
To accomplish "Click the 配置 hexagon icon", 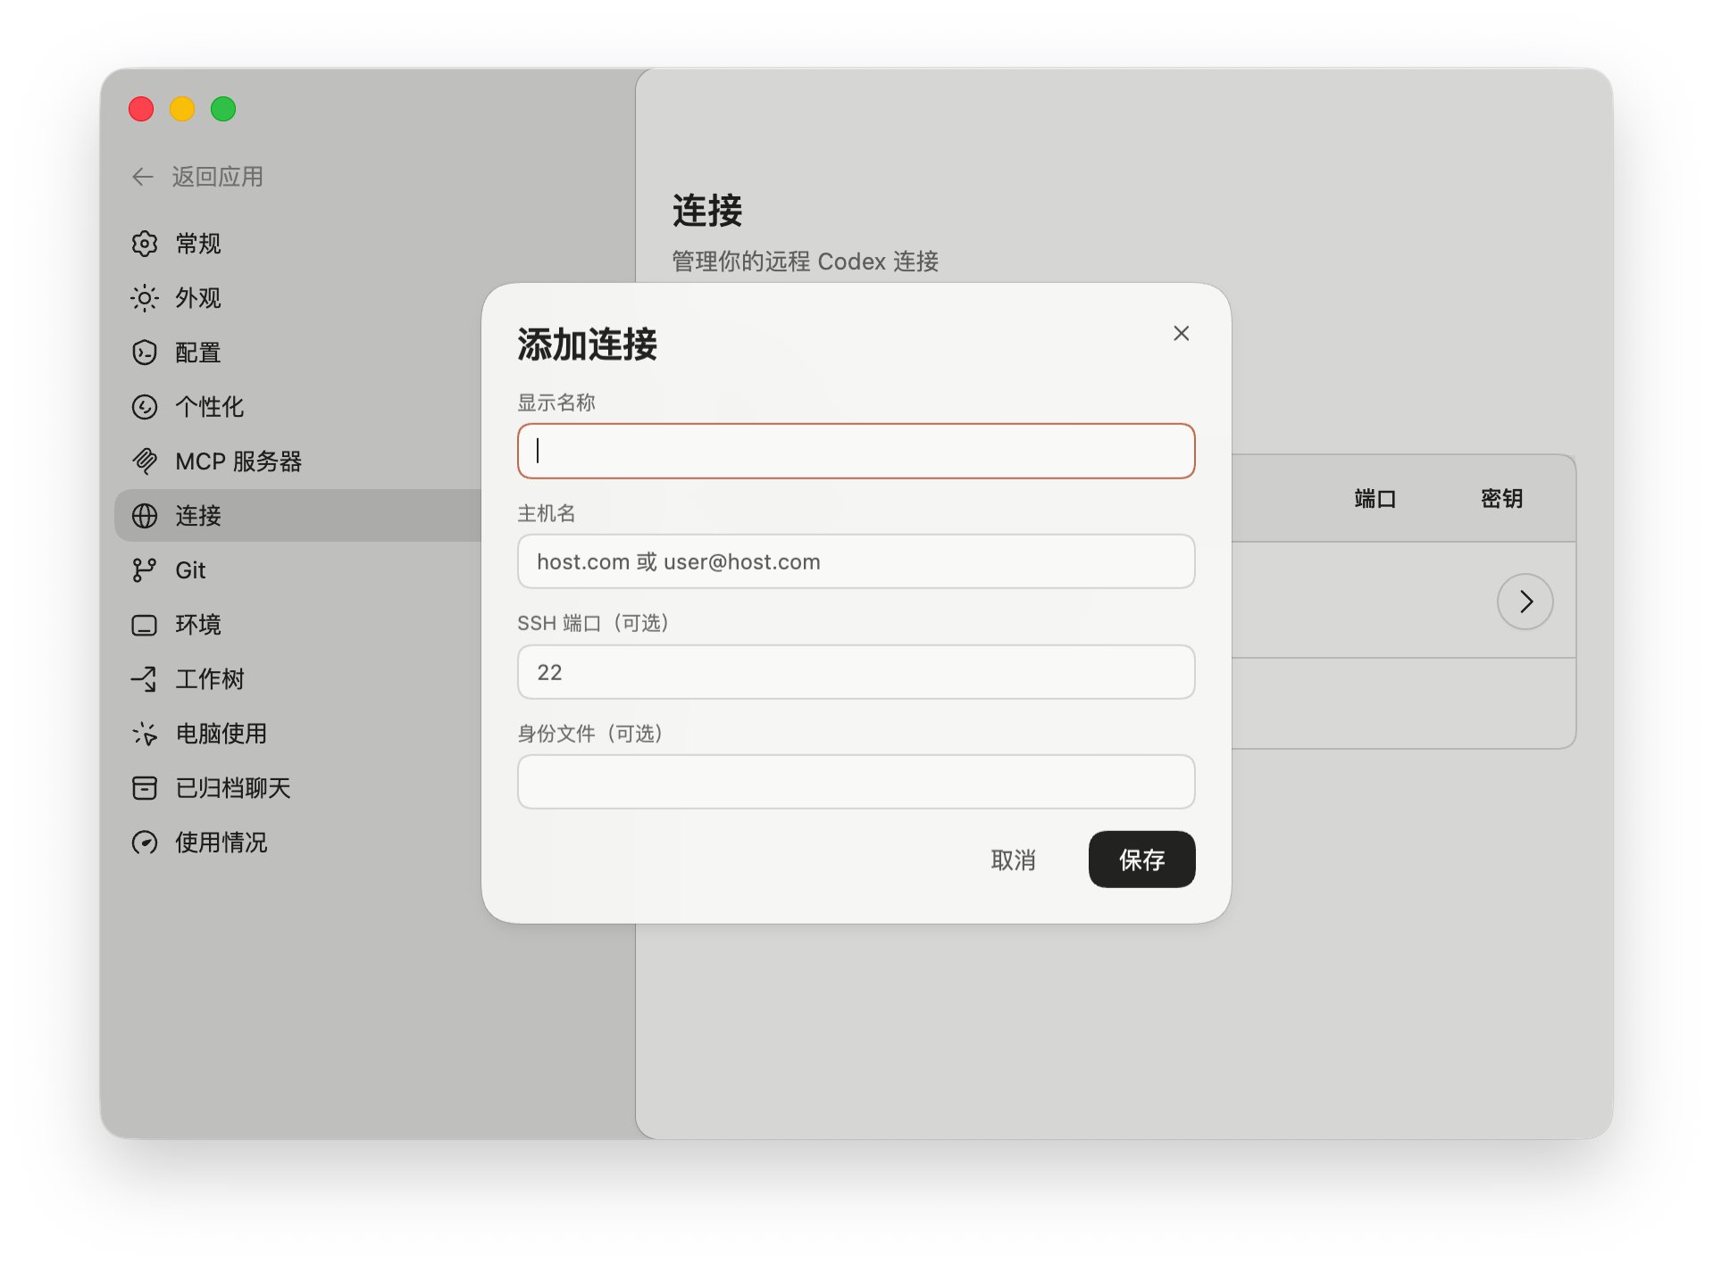I will 144,353.
